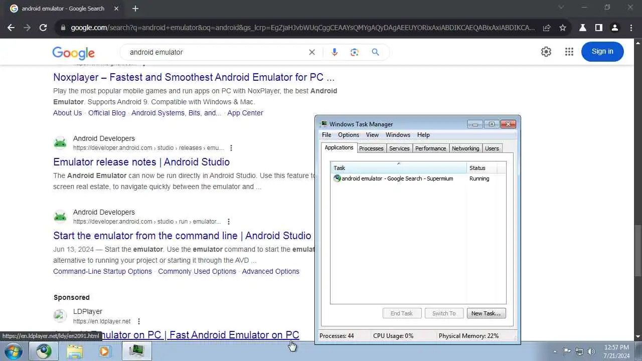Image resolution: width=642 pixels, height=361 pixels.
Task: Open Command-Line Startup Options sitelink
Action: (x=102, y=271)
